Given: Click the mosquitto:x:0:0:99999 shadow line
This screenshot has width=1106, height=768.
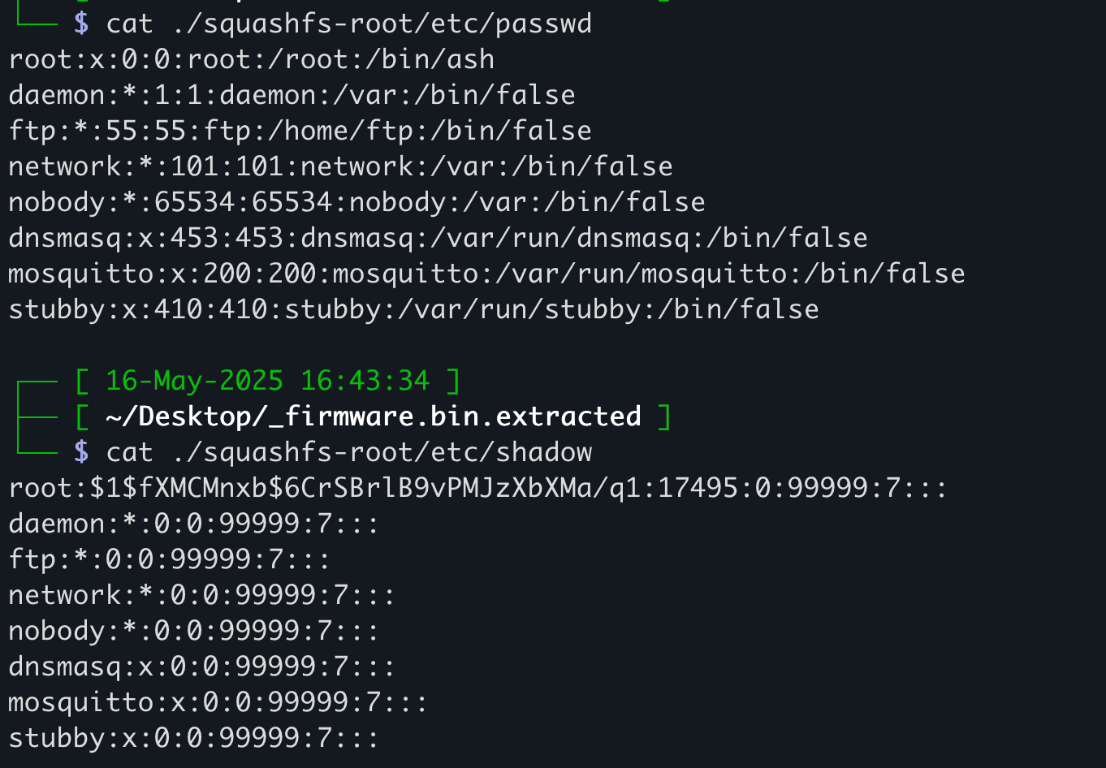Looking at the screenshot, I should [x=218, y=702].
